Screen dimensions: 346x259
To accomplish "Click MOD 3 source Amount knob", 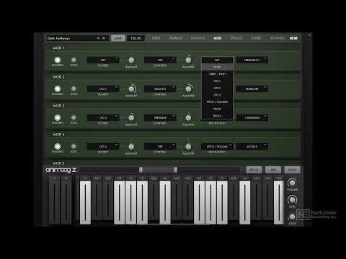I will 131,118.
